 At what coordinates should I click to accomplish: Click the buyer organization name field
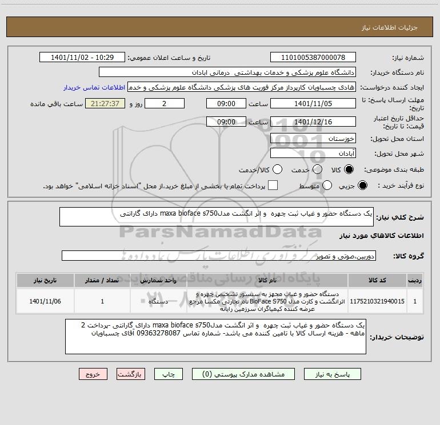[x=227, y=72]
